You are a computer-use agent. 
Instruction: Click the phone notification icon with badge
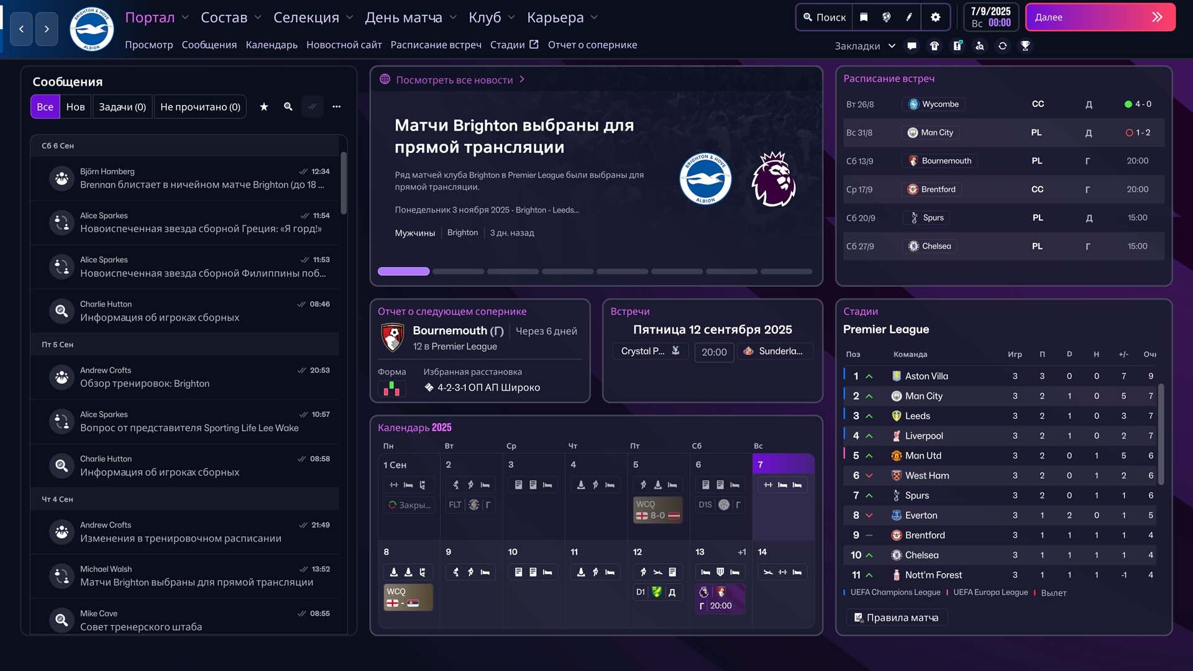pyautogui.click(x=957, y=45)
